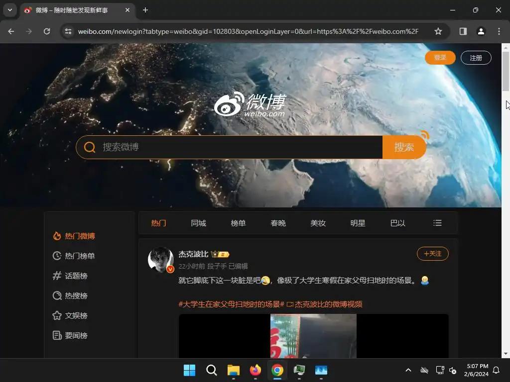Open the 文娱榜 star list
Image resolution: width=510 pixels, height=382 pixels.
70,315
